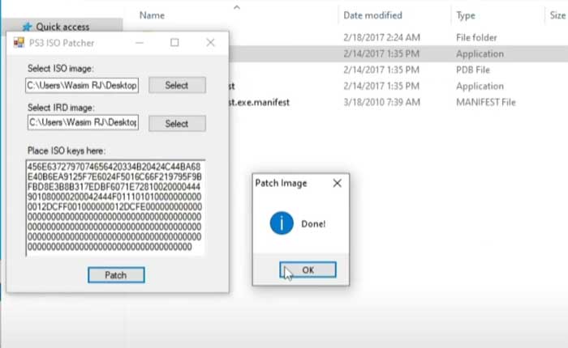568x348 pixels.
Task: Minimize the PS3 ISO Patcher window
Action: [x=140, y=43]
